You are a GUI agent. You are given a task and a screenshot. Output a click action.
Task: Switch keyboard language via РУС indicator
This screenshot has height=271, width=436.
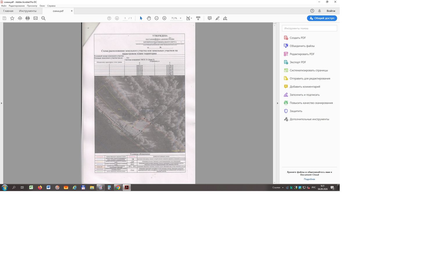[x=314, y=188]
